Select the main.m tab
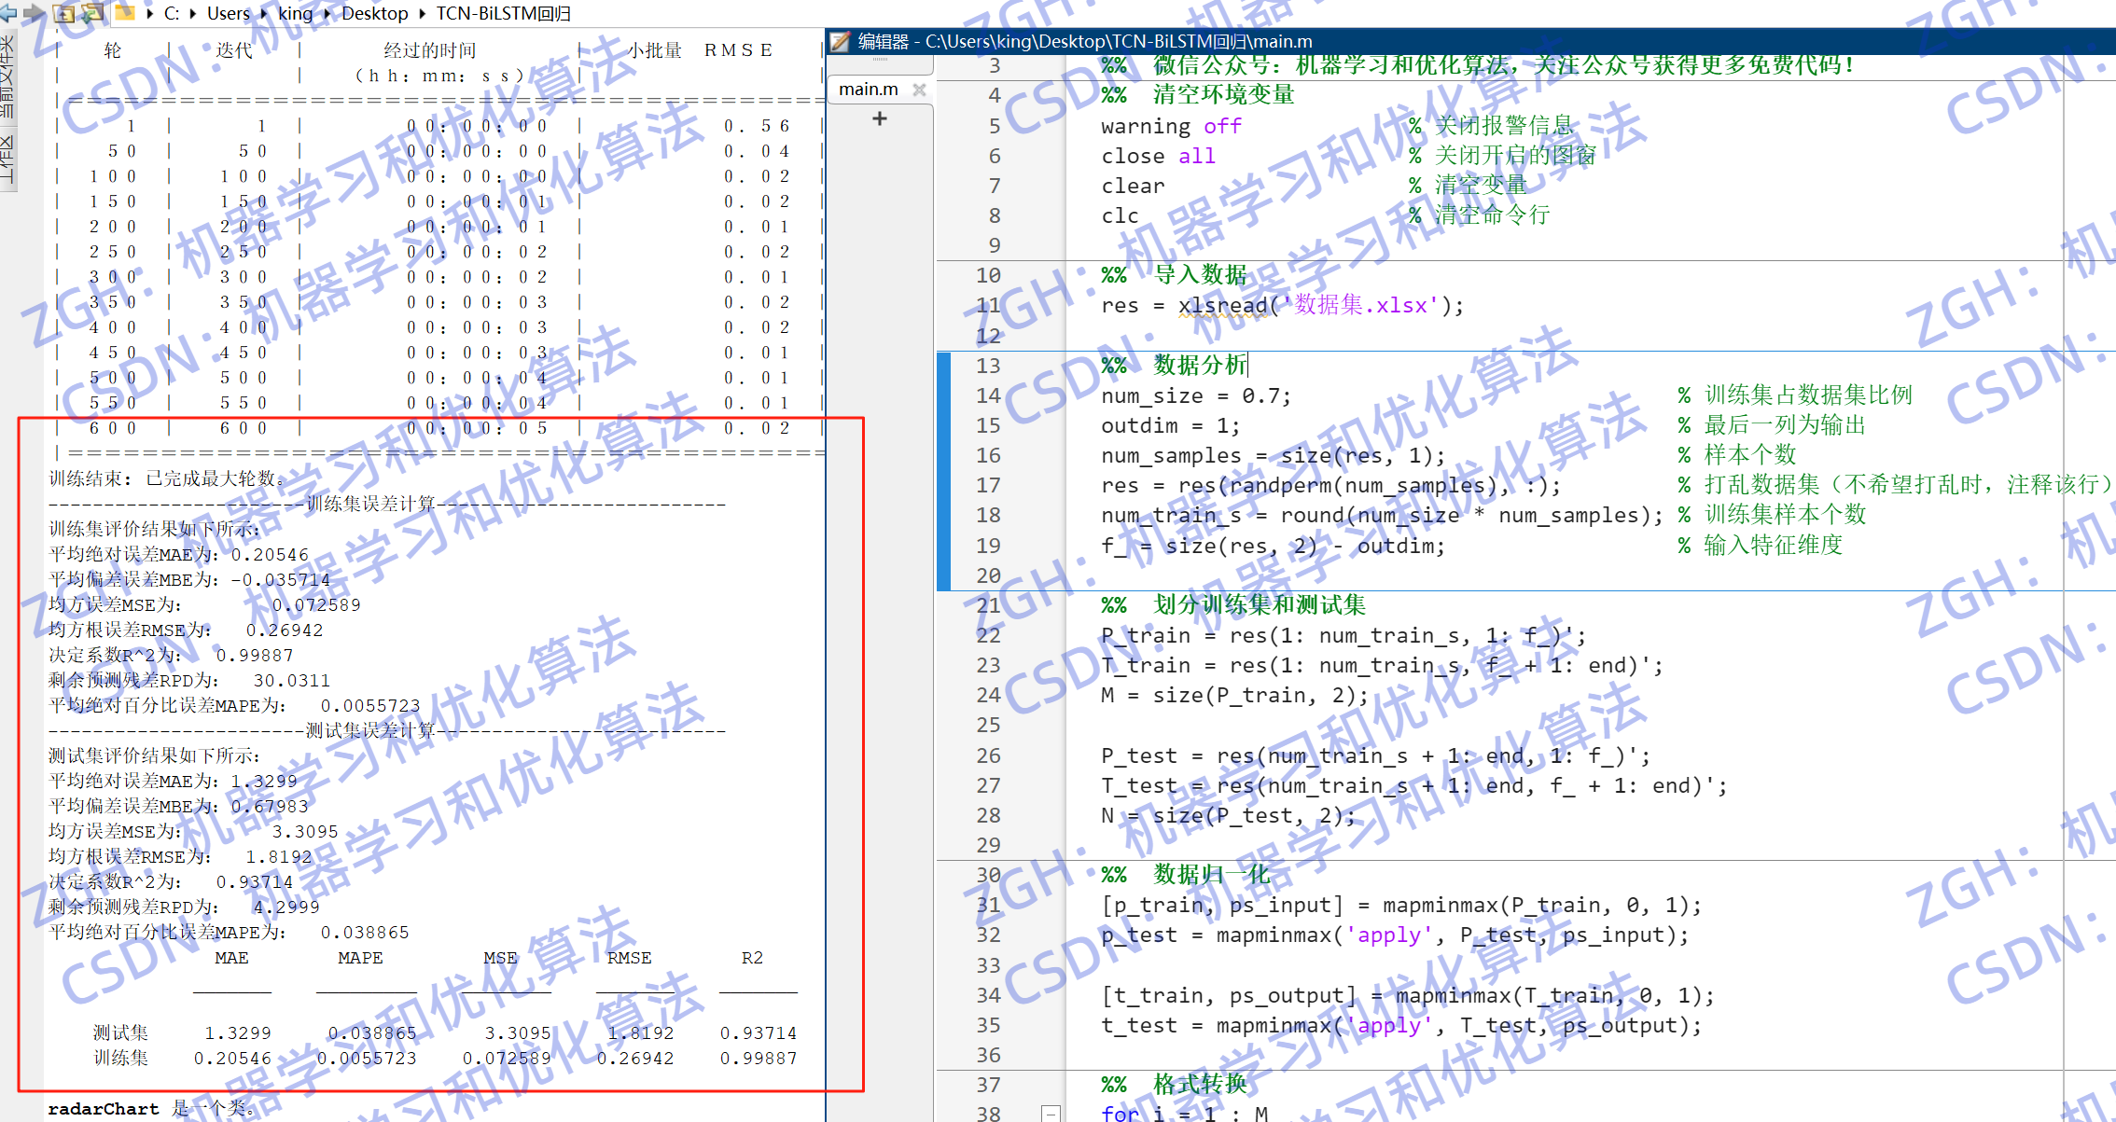 coord(867,89)
